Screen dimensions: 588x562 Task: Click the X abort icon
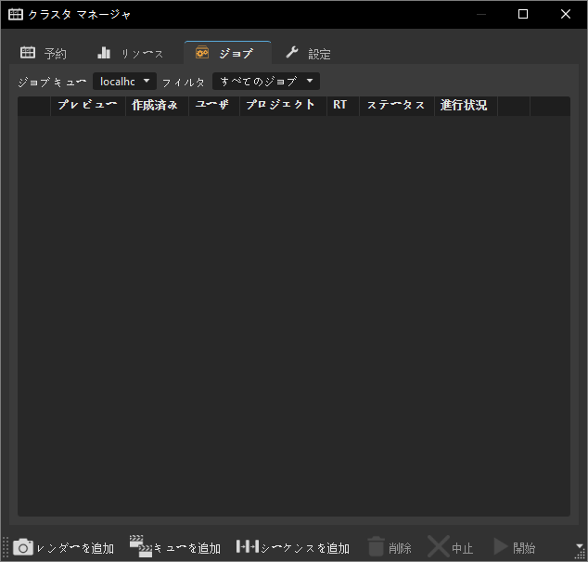pos(439,546)
